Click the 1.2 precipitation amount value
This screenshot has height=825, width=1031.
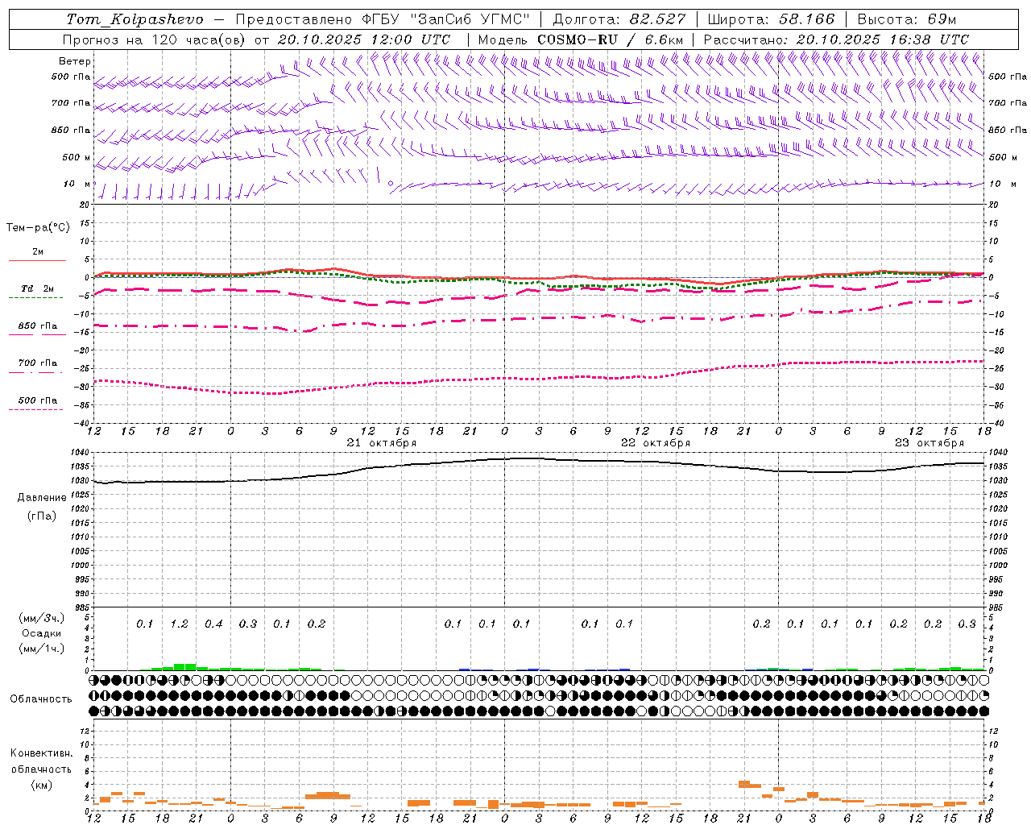(179, 624)
